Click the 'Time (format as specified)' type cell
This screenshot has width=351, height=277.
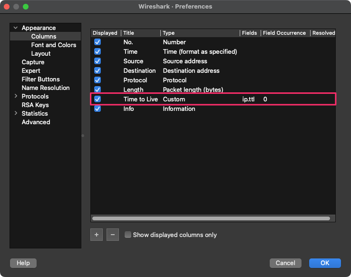(x=200, y=51)
